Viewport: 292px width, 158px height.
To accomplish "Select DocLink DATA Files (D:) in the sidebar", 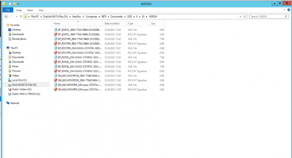I will click(24, 85).
